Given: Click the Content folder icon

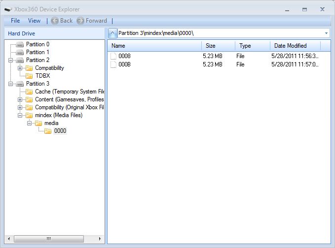Looking at the screenshot, I should coord(29,99).
